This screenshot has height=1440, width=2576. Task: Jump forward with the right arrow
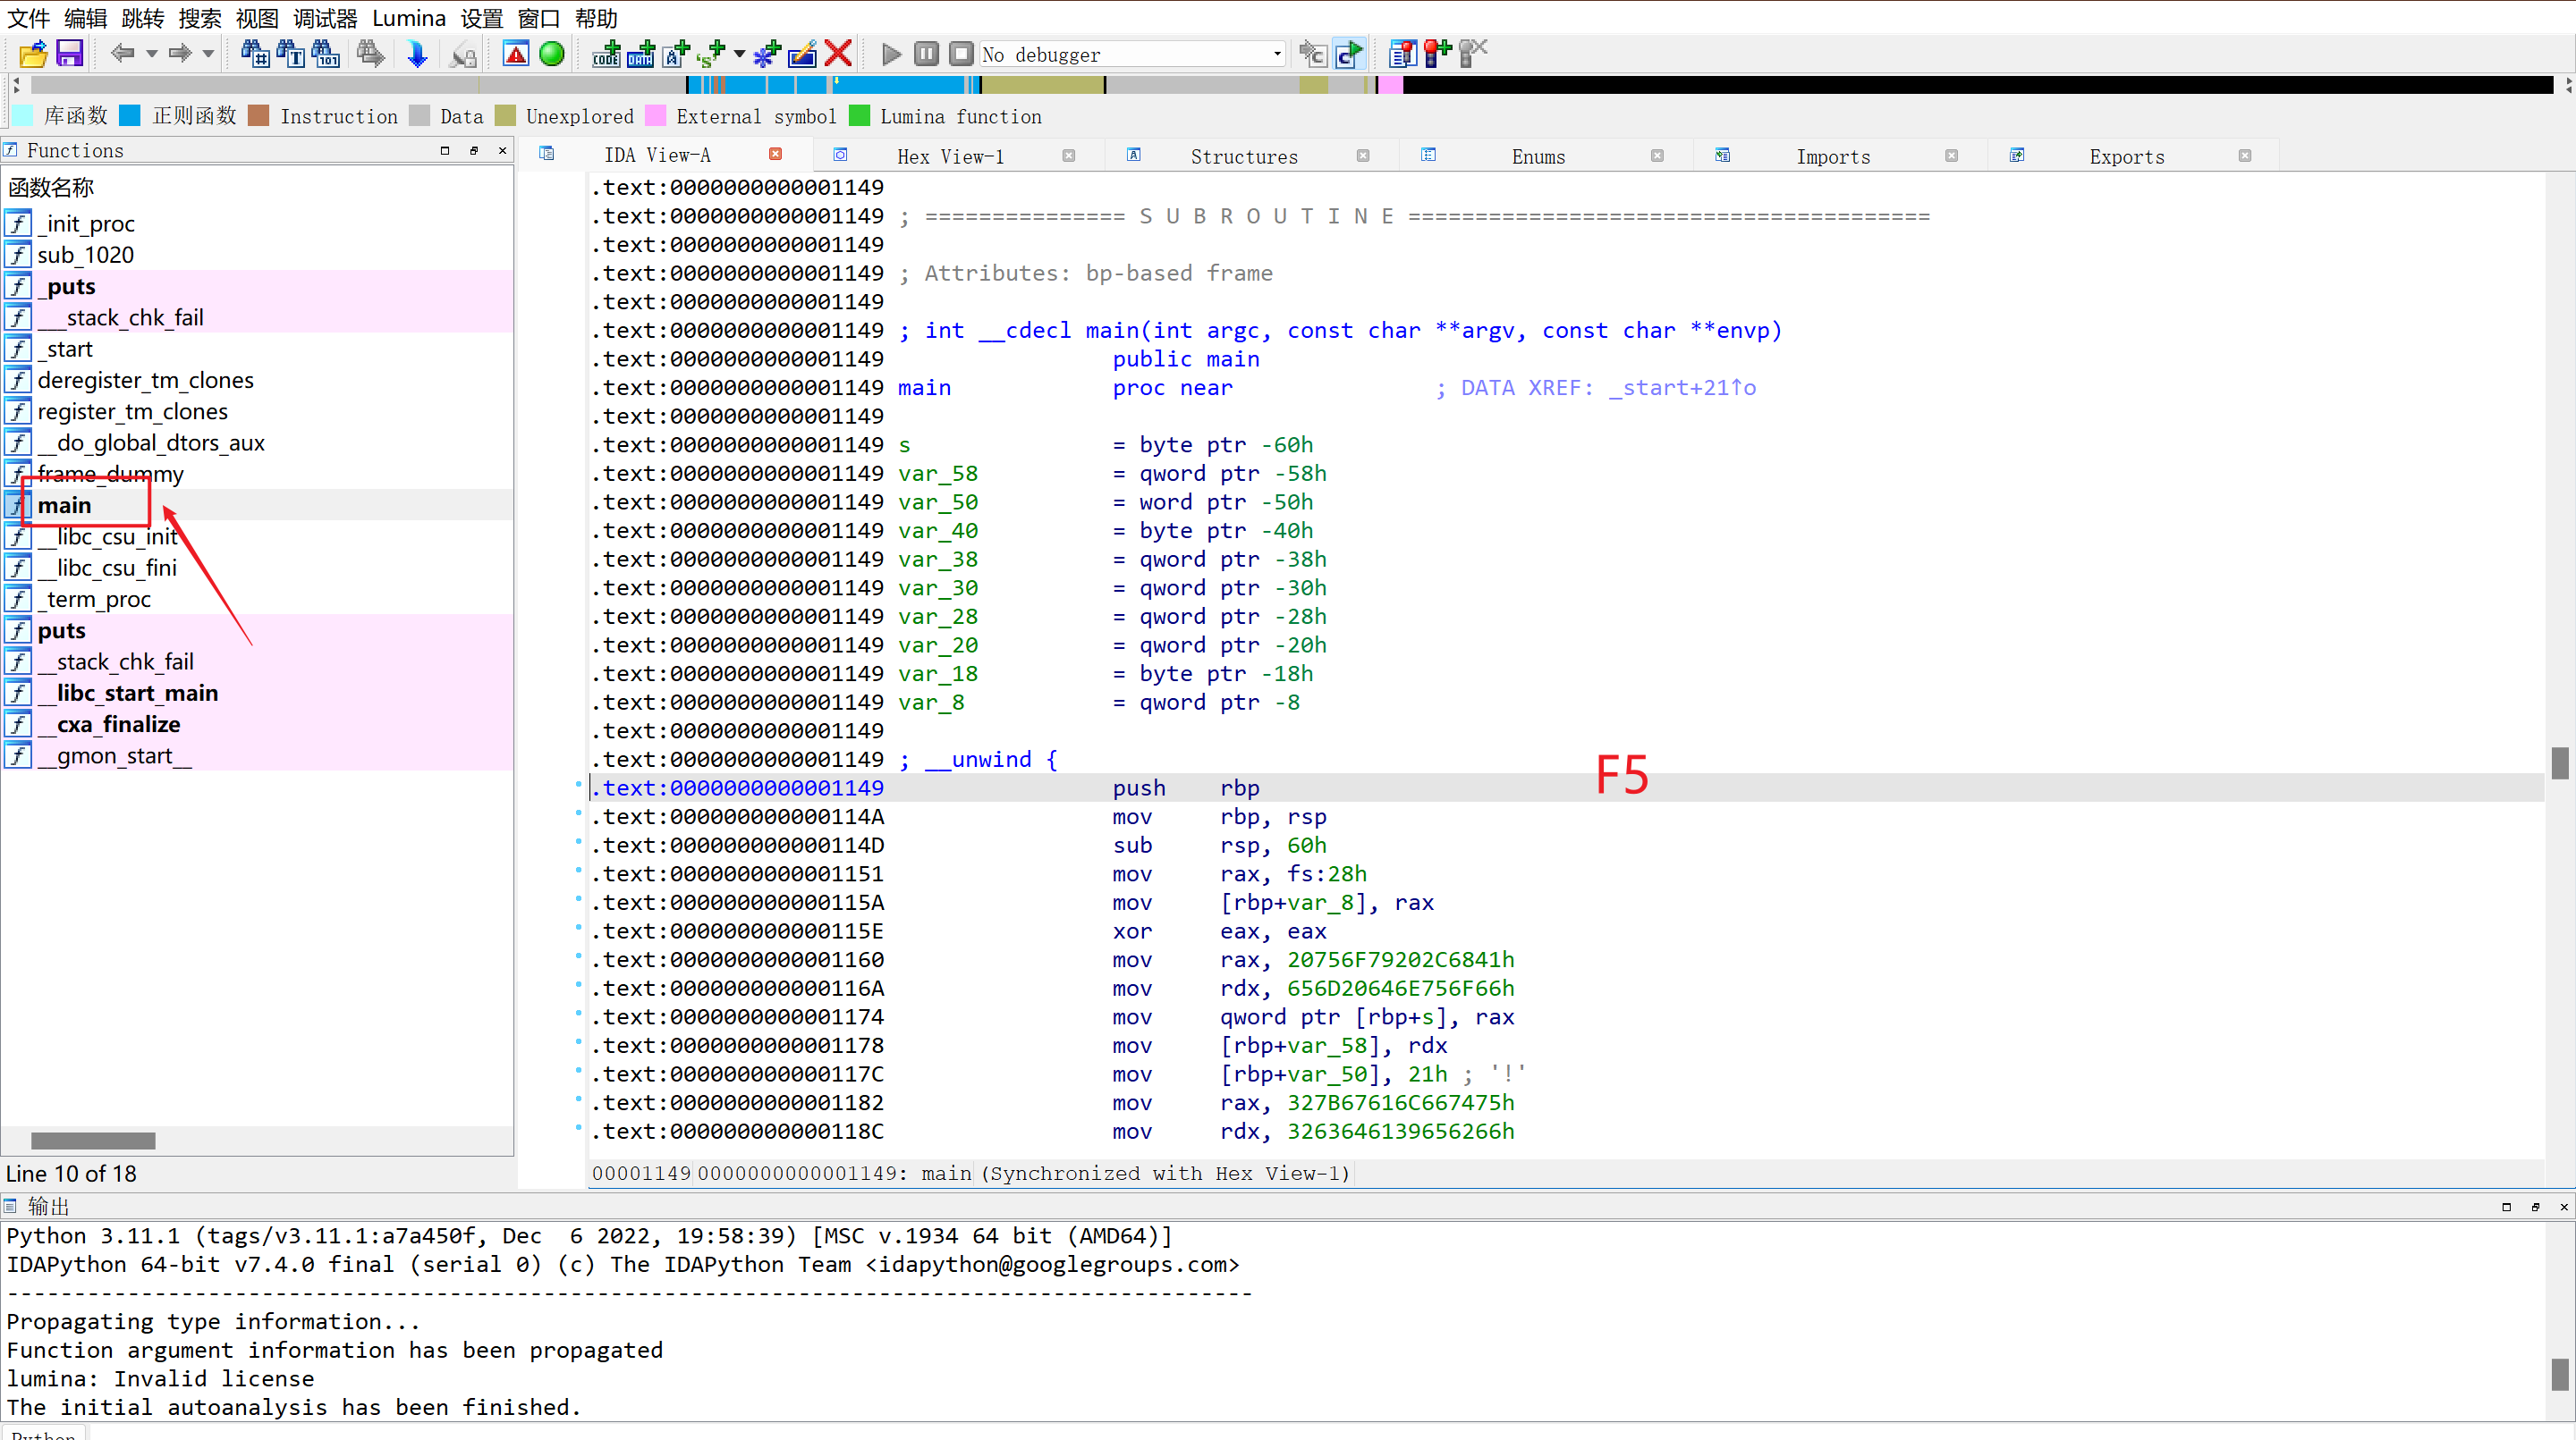coord(180,54)
